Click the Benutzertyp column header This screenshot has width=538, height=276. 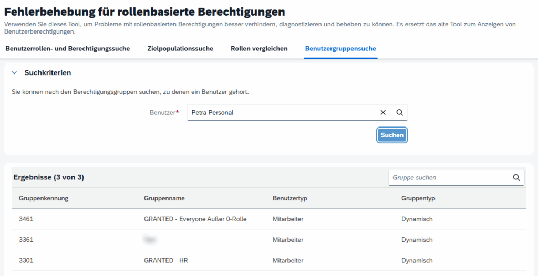coord(289,198)
